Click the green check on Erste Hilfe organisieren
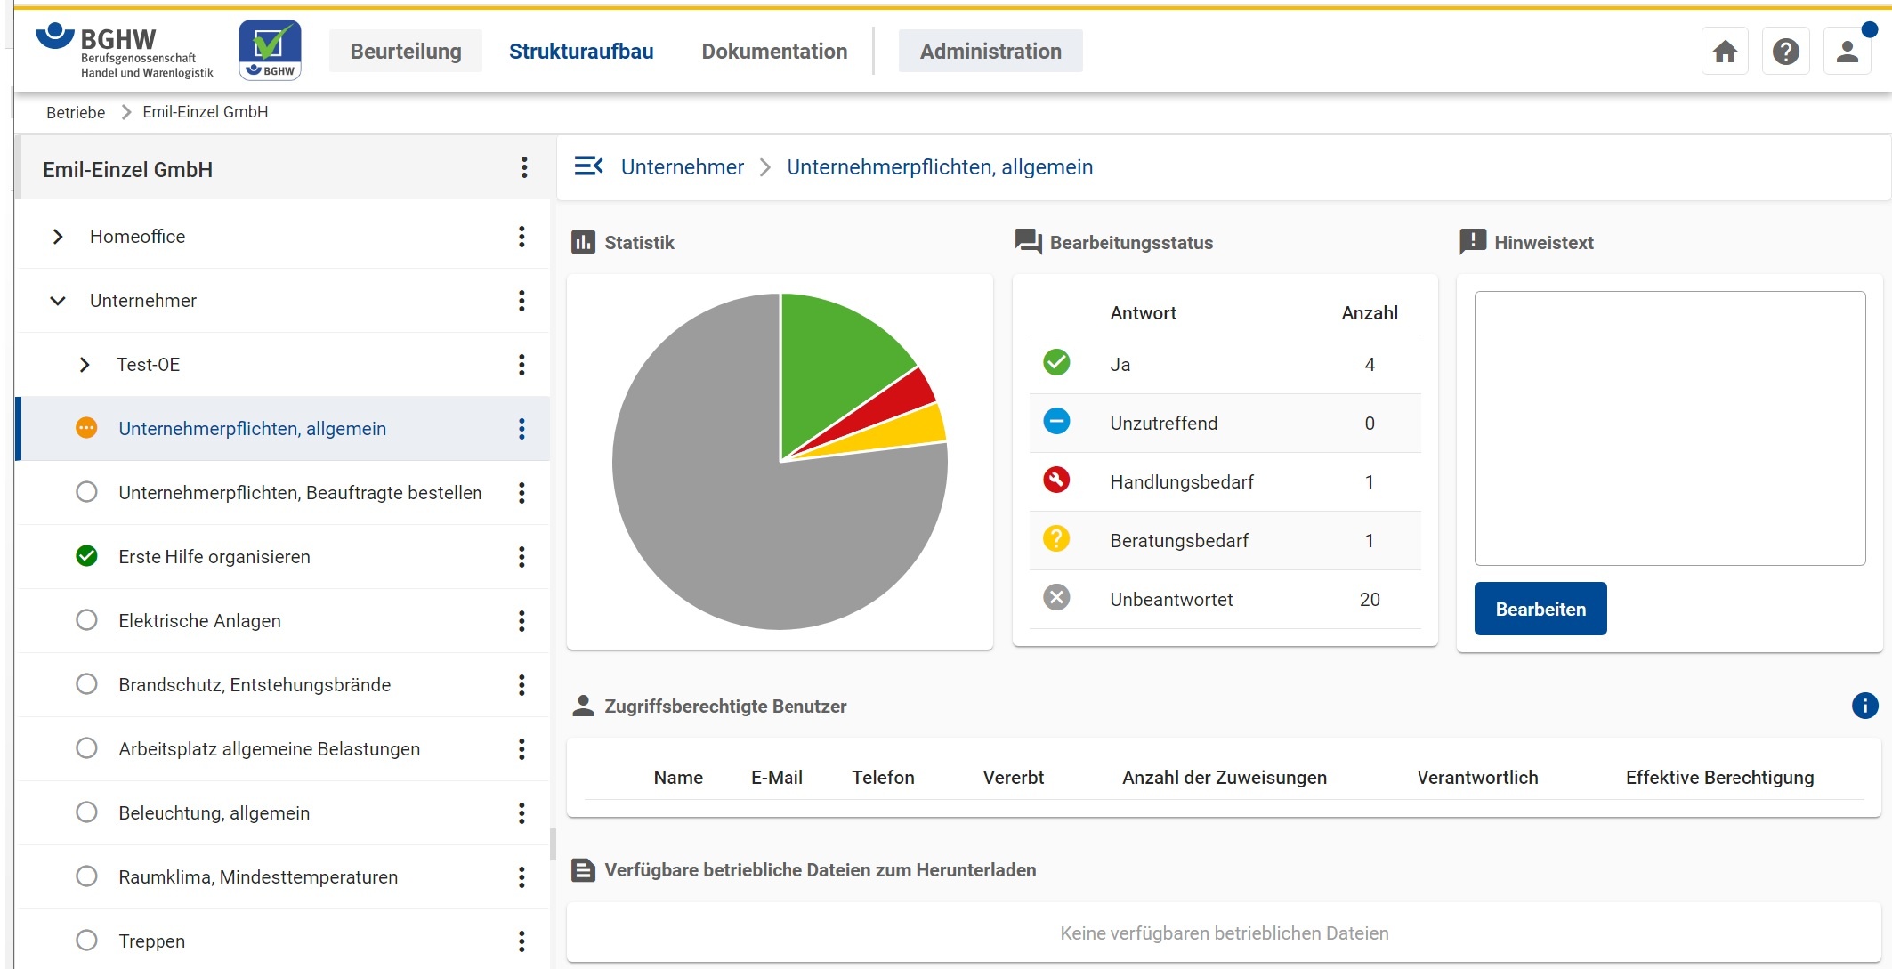The image size is (1892, 969). 86,556
